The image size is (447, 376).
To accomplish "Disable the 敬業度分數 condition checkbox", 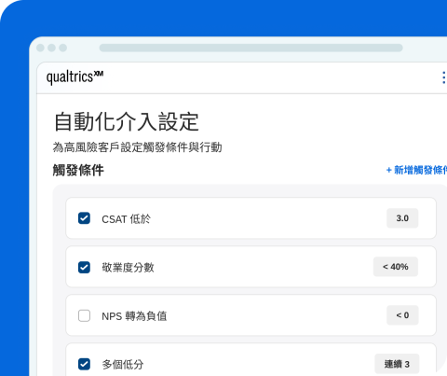I will [84, 267].
